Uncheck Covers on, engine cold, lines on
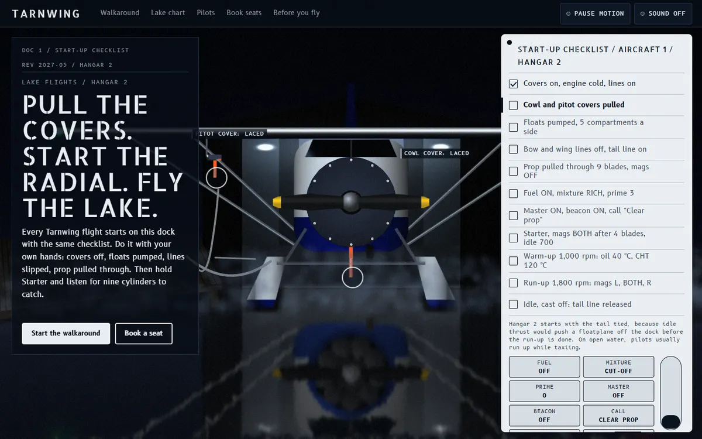This screenshot has width=702, height=439. (513, 84)
